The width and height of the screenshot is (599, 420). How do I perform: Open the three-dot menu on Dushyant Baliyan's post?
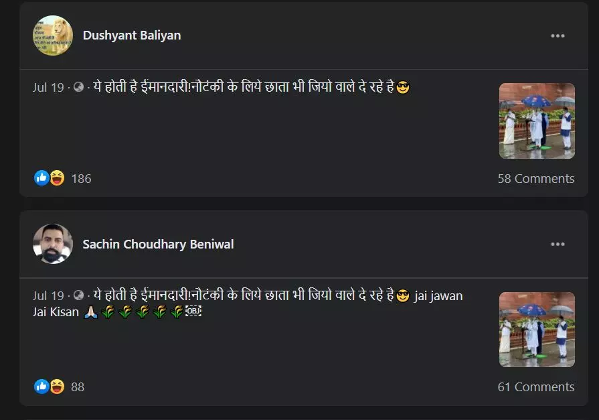coord(558,36)
